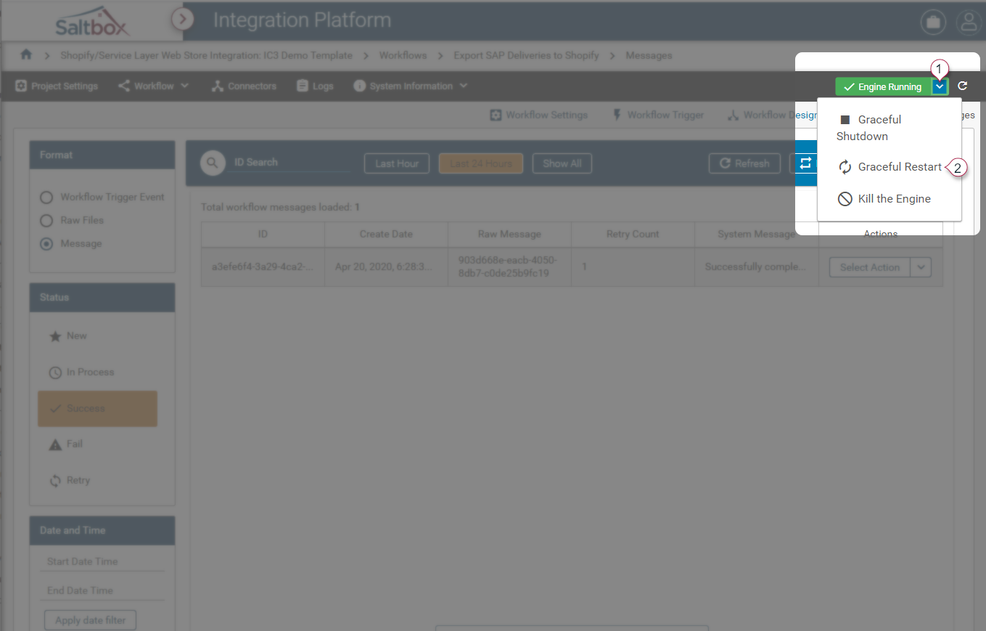Filter by In Process status

(x=97, y=373)
